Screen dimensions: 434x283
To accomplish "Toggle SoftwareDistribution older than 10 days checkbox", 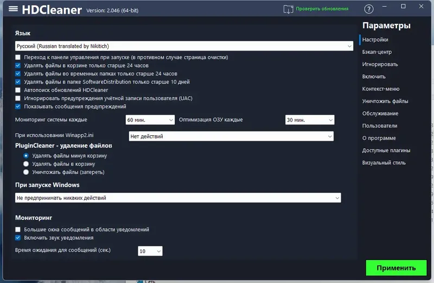I will tap(18, 82).
